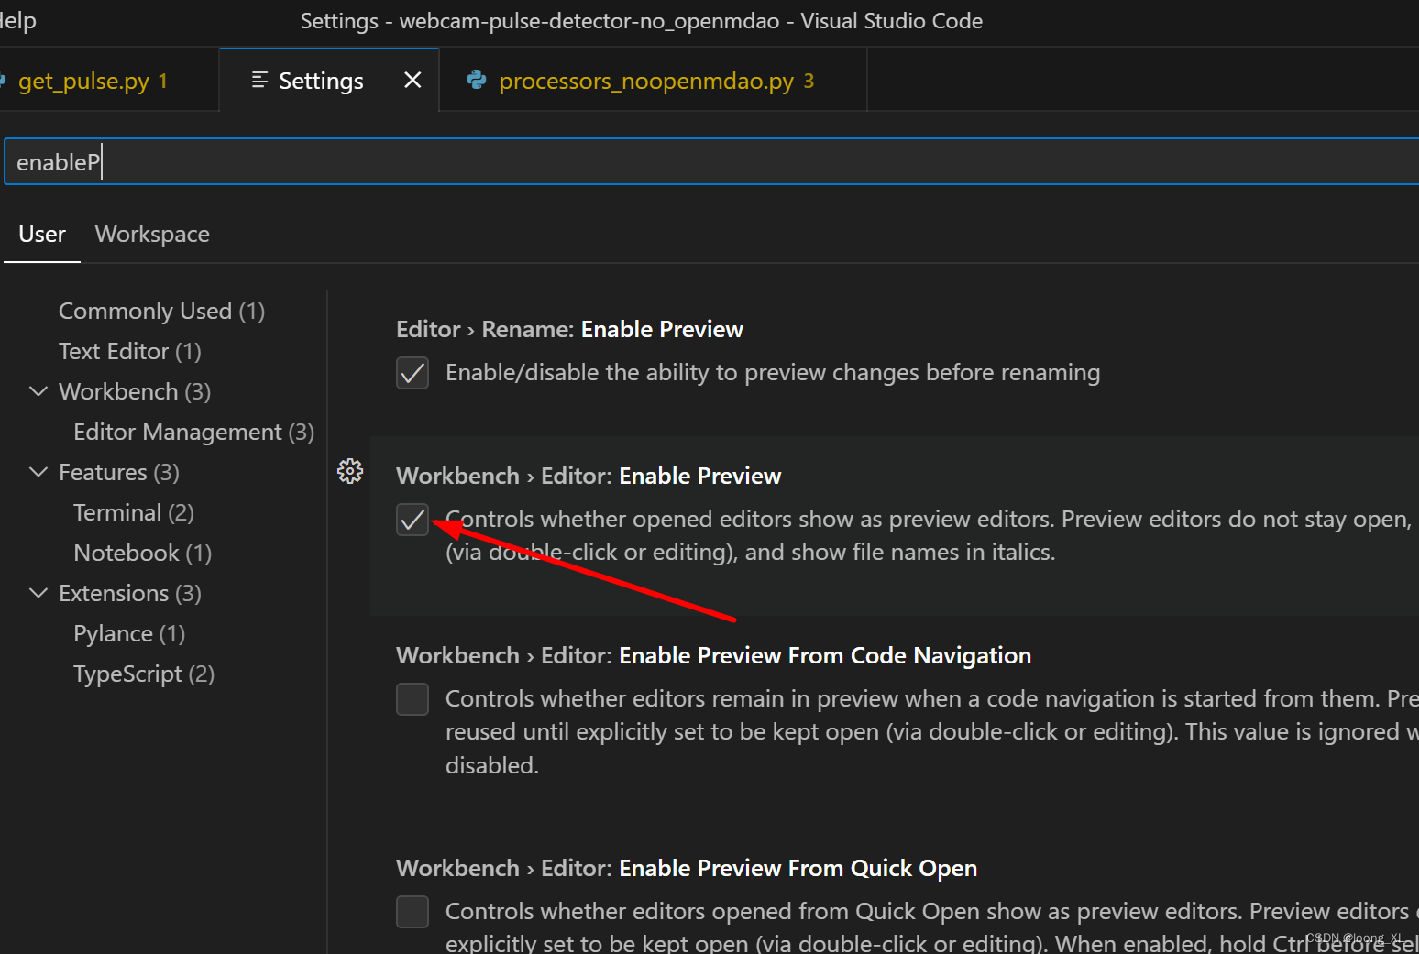Switch to the get_pulse.py tab
The height and width of the screenshot is (954, 1419).
109,80
